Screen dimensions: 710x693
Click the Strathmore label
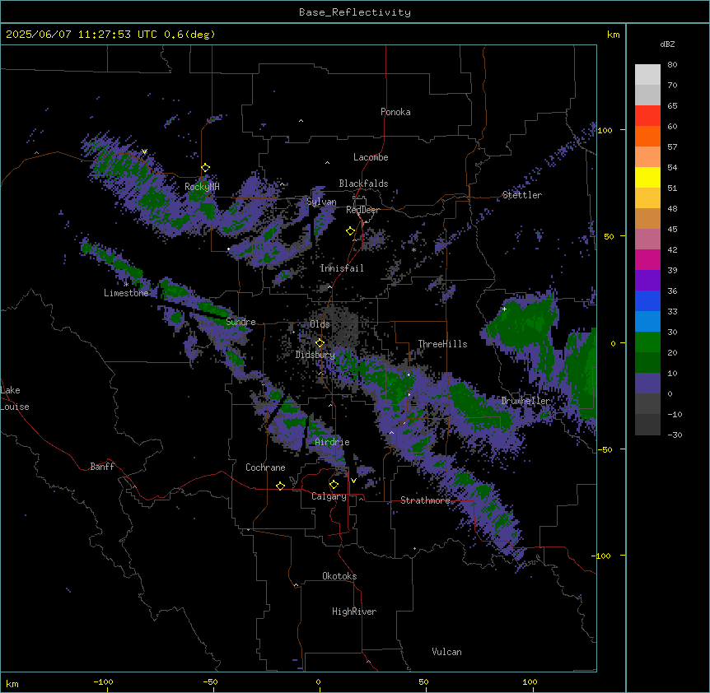[425, 500]
